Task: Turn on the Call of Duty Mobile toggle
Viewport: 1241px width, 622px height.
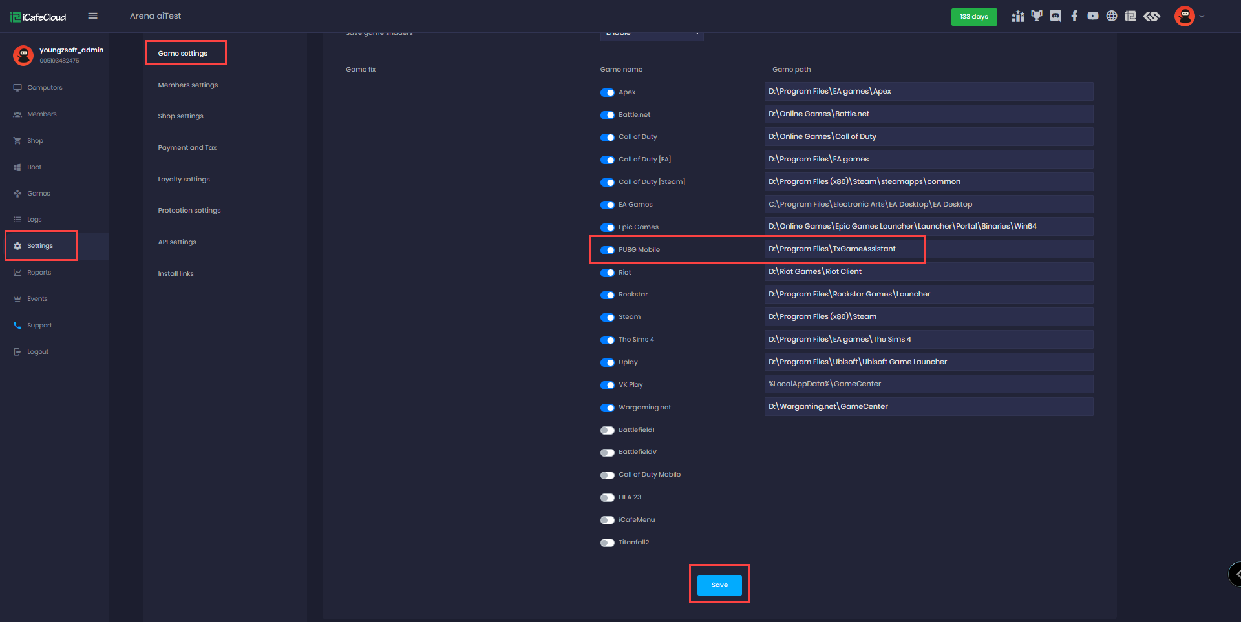Action: click(608, 475)
